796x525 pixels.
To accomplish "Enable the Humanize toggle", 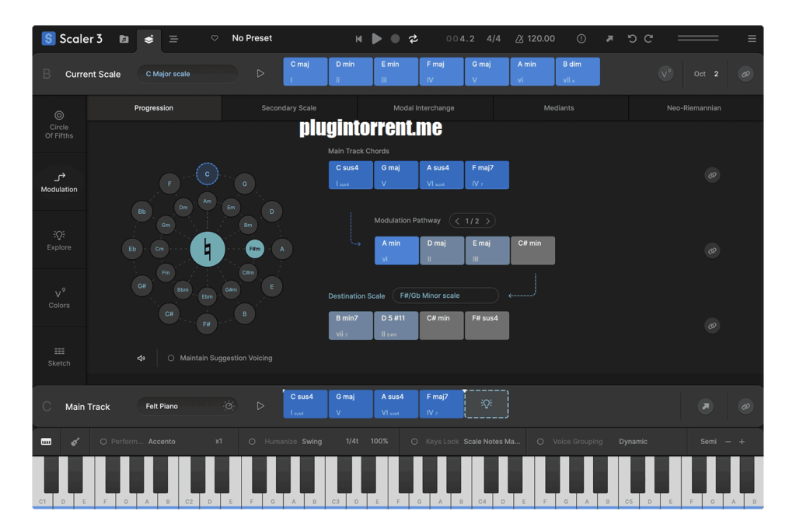I will [x=252, y=442].
